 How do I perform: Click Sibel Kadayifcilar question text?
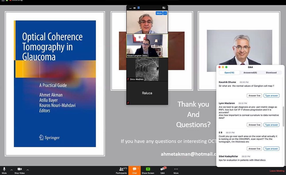pos(242,160)
